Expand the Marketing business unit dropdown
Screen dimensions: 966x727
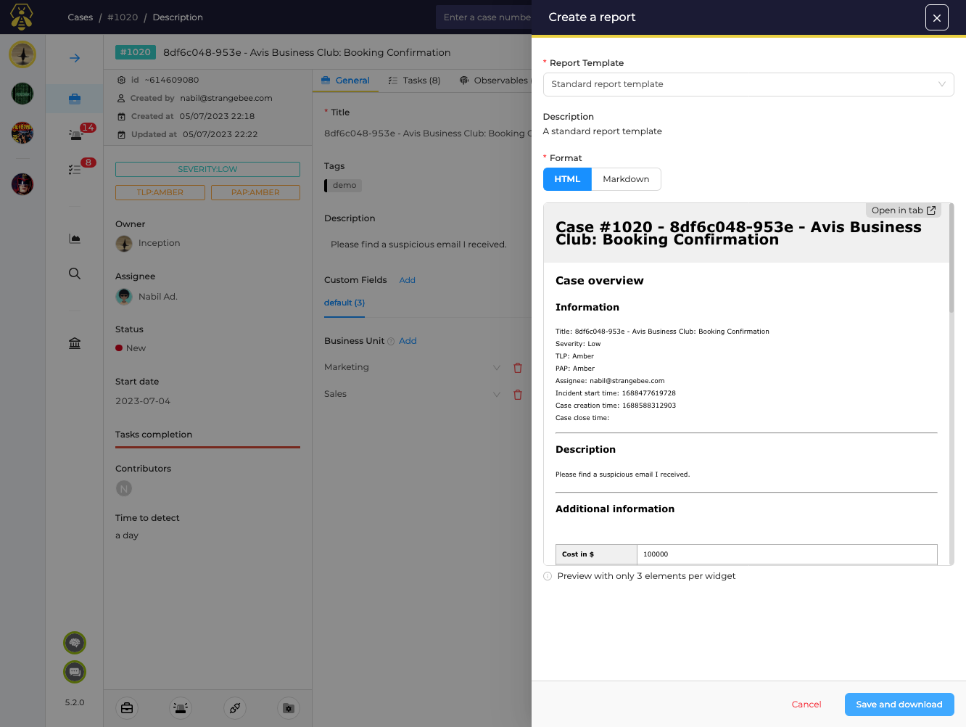pyautogui.click(x=497, y=368)
